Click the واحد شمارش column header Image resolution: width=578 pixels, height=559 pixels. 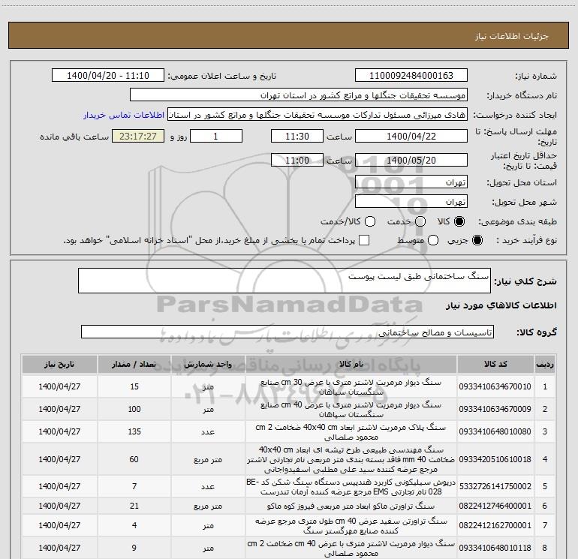(208, 364)
